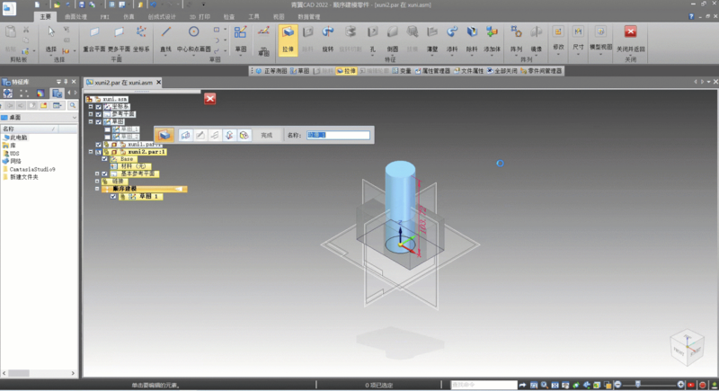Click the 孔 (Hole) feature icon
The image size is (719, 391).
[x=371, y=36]
